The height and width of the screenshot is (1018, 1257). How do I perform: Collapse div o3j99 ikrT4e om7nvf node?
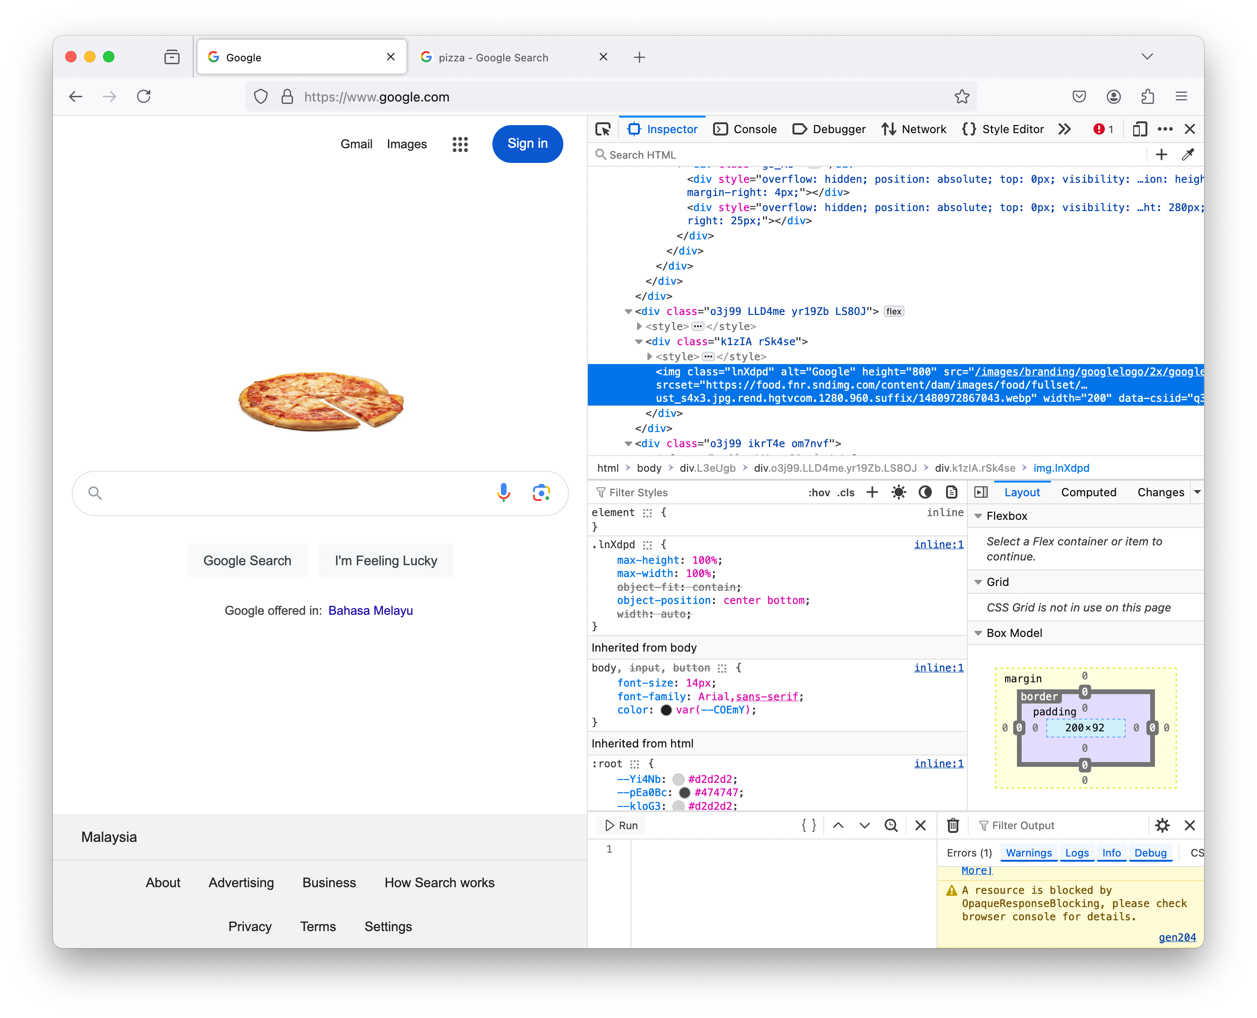[x=628, y=444]
